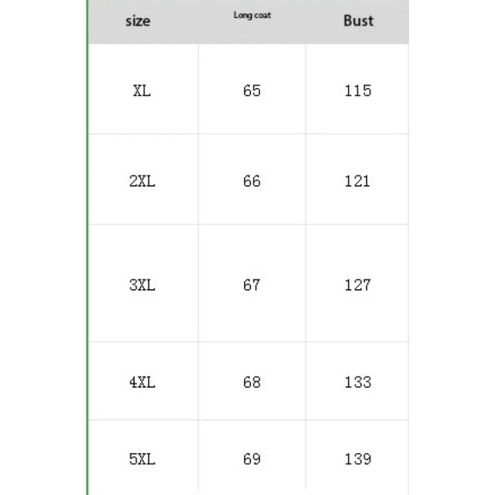Viewport: 495px width, 495px height.
Task: Click the green vertical line at table edge
Action: point(87,247)
